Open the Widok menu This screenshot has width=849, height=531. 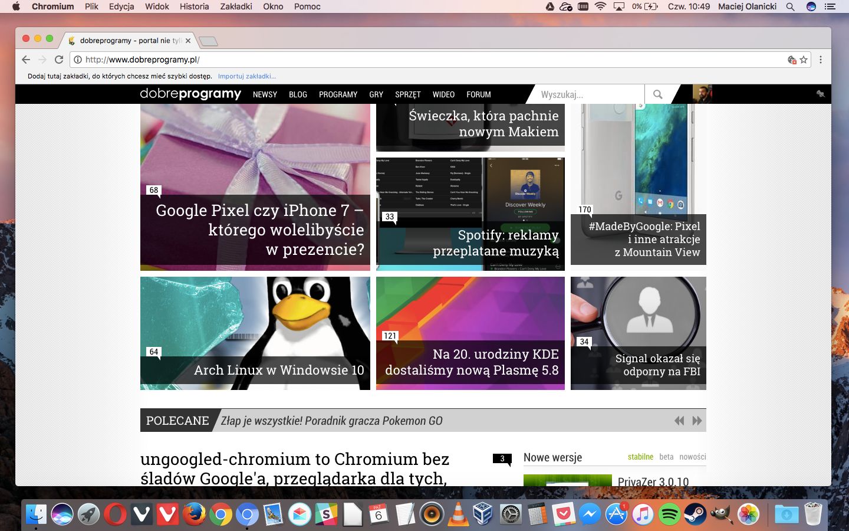click(157, 6)
